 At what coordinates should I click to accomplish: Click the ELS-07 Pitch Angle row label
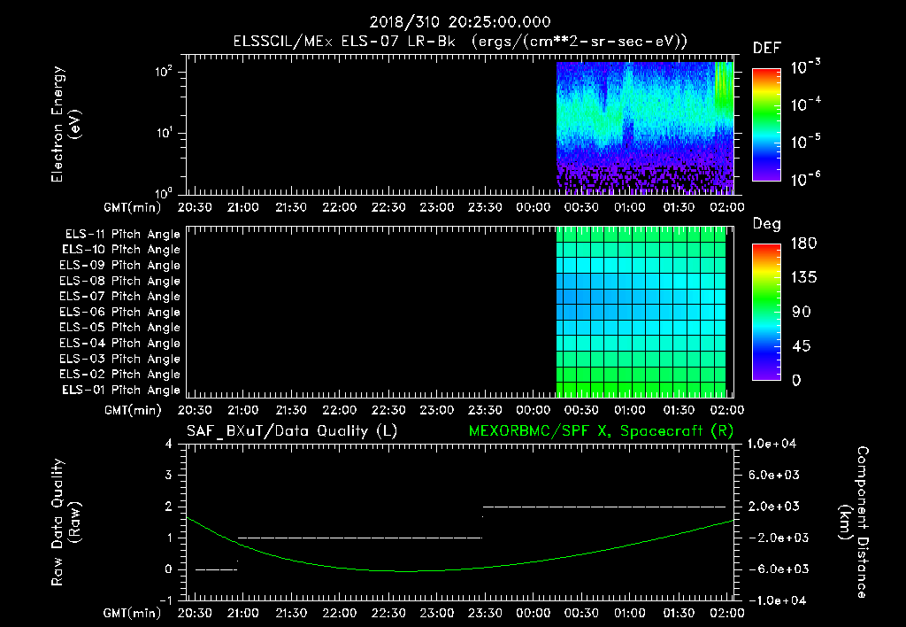click(119, 297)
